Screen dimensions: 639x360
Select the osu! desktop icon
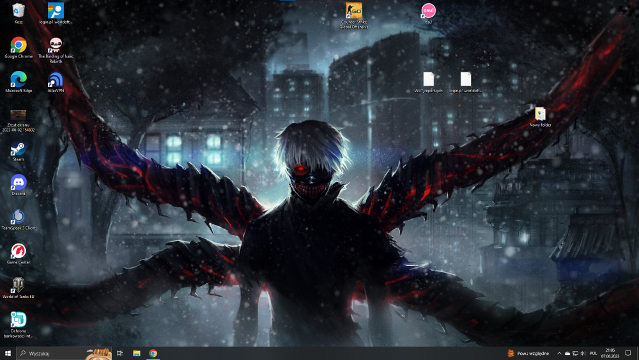pos(428,13)
